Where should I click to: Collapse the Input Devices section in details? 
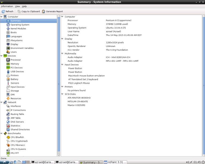[62, 65]
